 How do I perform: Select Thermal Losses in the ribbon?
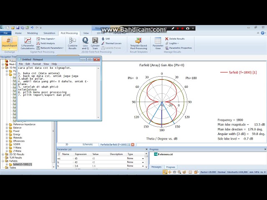(x=111, y=43)
